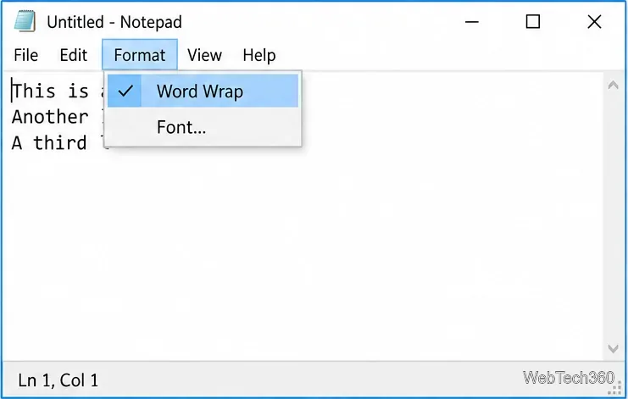Click the scrollbar up arrow

[x=614, y=85]
